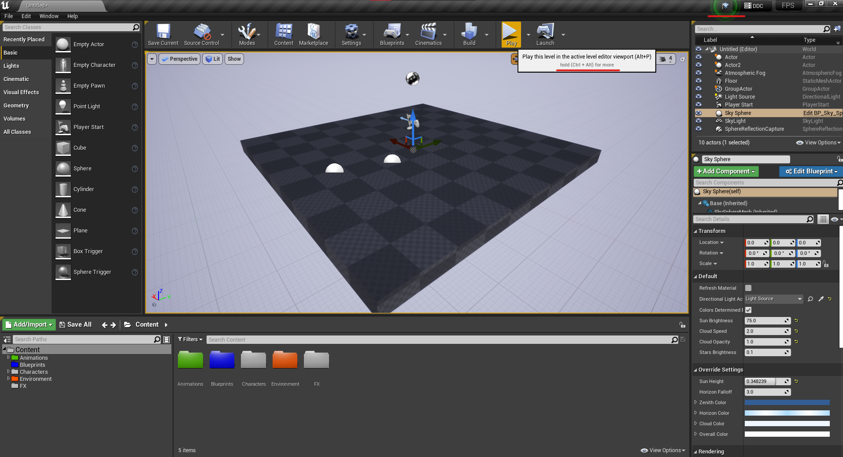Open the Environment folder thumbnail

coord(285,360)
